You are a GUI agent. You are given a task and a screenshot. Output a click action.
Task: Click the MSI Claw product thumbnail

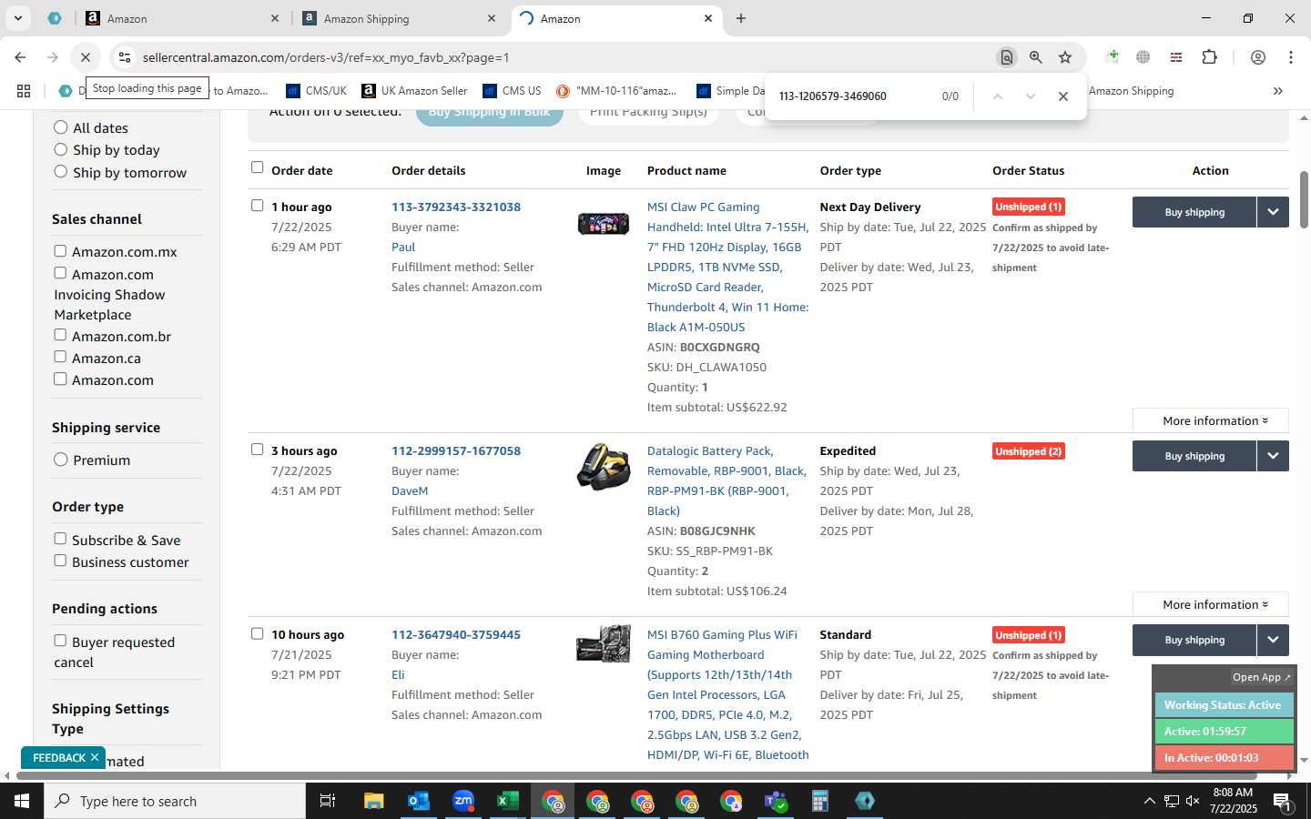pyautogui.click(x=604, y=223)
